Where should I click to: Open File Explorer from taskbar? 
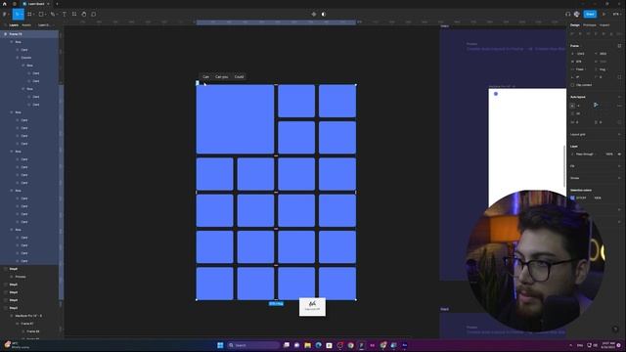(x=307, y=345)
